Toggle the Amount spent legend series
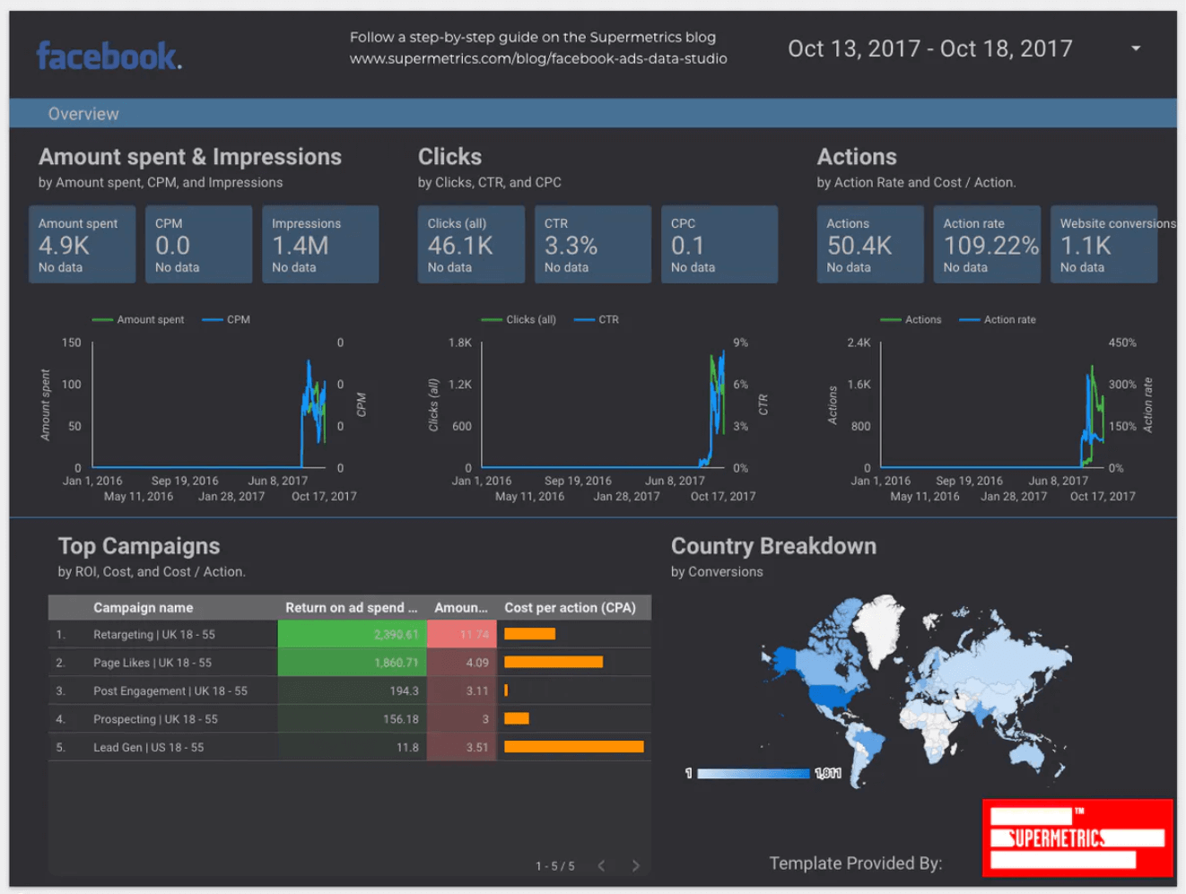The image size is (1186, 894). (x=138, y=319)
